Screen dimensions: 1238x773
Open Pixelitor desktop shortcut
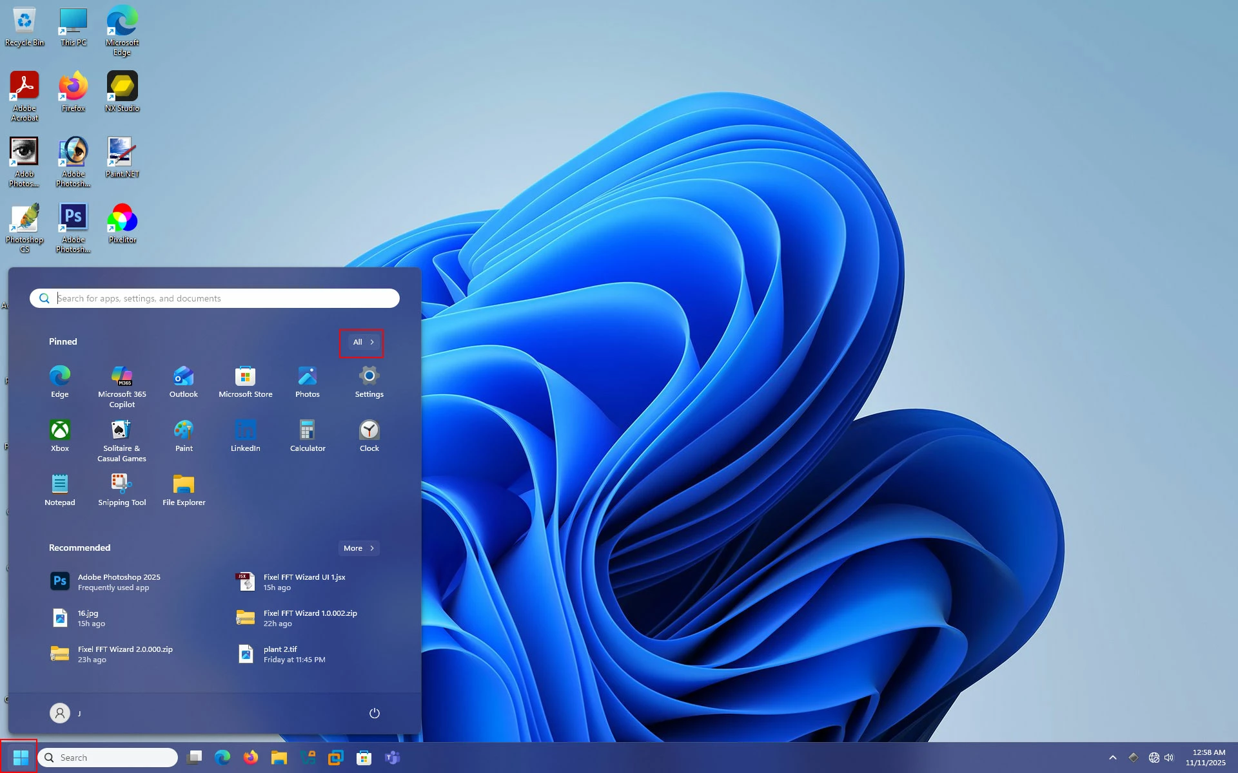[122, 224]
